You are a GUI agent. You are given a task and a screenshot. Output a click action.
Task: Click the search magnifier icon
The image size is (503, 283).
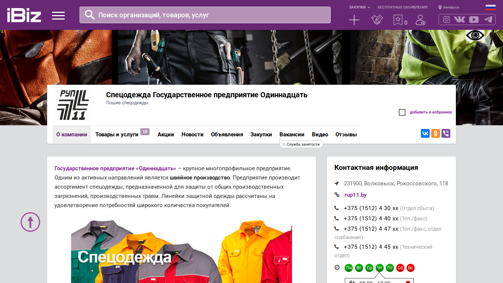[x=90, y=15]
